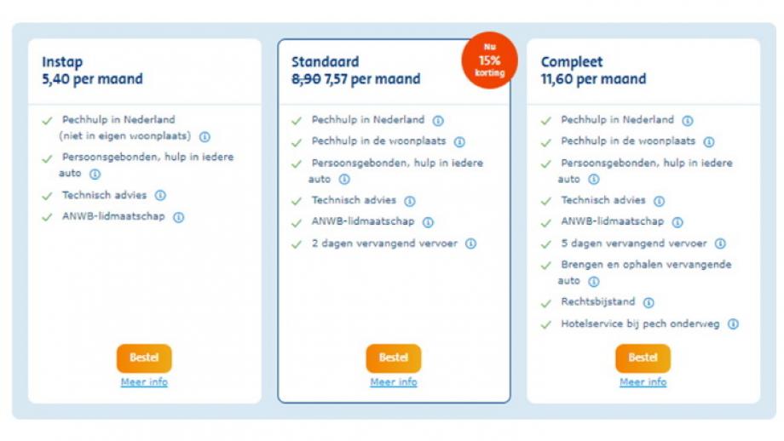Click info icon for niet in eigen woonplaats
Viewport: 784px width, 441px height.
(205, 137)
